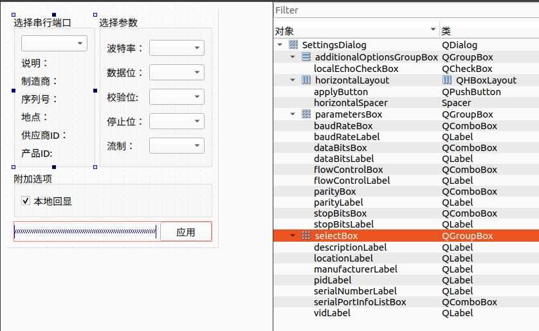Select the horizontal spacer in the form
This screenshot has width=539, height=331.
(86, 231)
